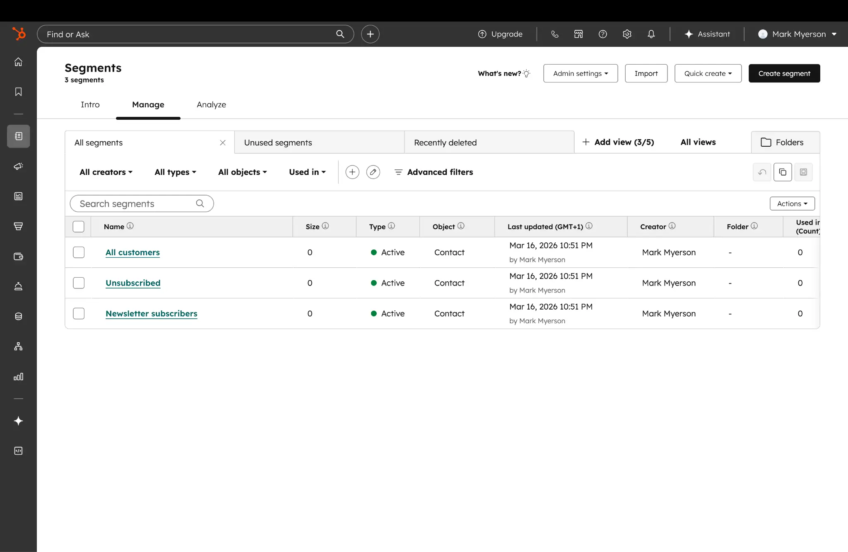This screenshot has width=848, height=552.
Task: Expand the Quick create dropdown
Action: [708, 73]
